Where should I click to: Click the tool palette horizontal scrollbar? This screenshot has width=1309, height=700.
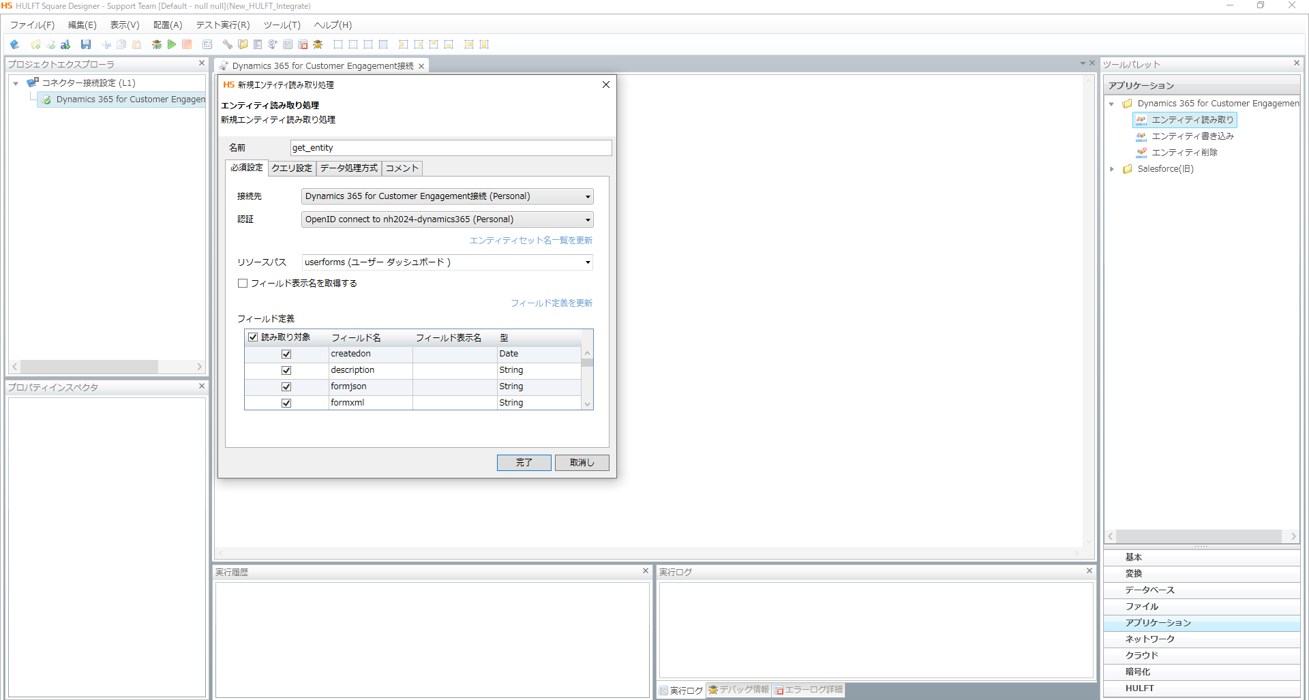pyautogui.click(x=1199, y=536)
